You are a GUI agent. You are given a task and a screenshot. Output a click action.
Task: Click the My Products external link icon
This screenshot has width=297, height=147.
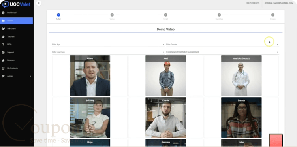pyautogui.click(x=3, y=68)
